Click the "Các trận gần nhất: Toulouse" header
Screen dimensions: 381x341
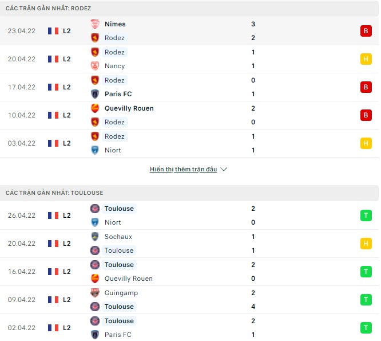pyautogui.click(x=54, y=193)
